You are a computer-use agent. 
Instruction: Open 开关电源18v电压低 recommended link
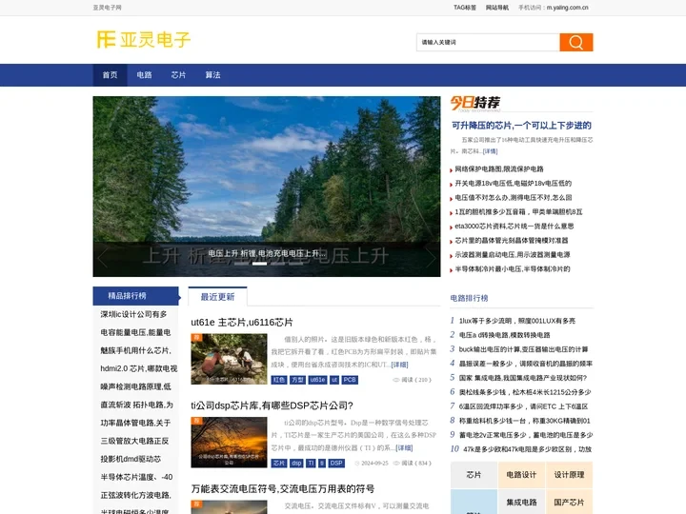[x=514, y=184]
